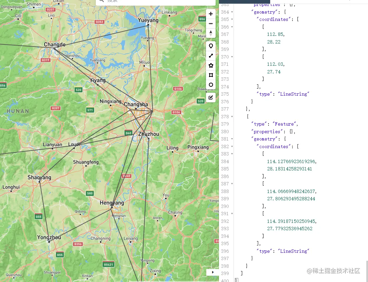Viewport: 368px width, 282px height.
Task: Click the Liling town label
Action: click(x=172, y=148)
